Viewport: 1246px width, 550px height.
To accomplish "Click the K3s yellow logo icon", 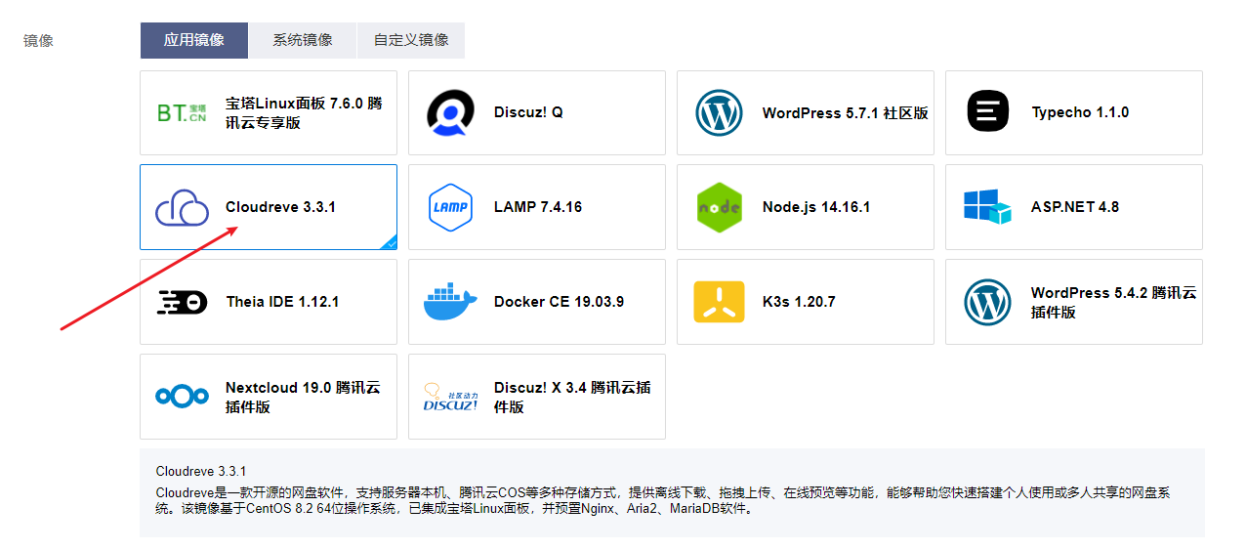I will 720,302.
